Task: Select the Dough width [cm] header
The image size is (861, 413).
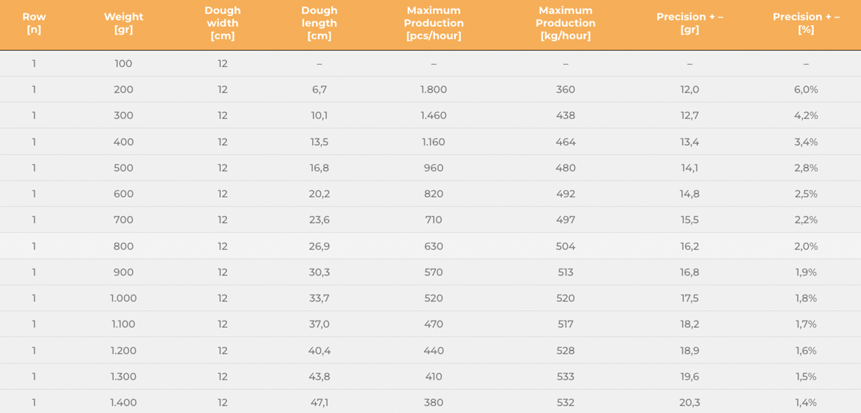Action: 222,23
